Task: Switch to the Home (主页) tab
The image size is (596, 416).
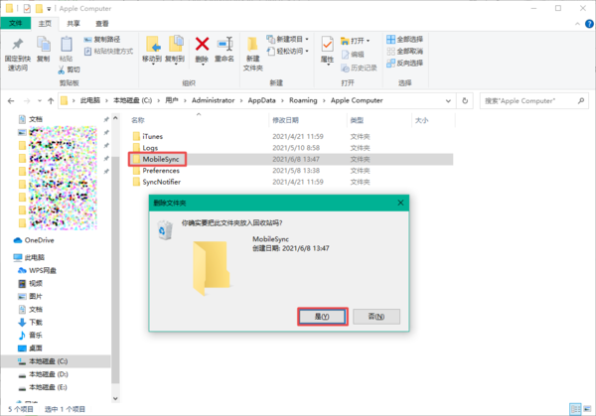Action: pyautogui.click(x=45, y=24)
